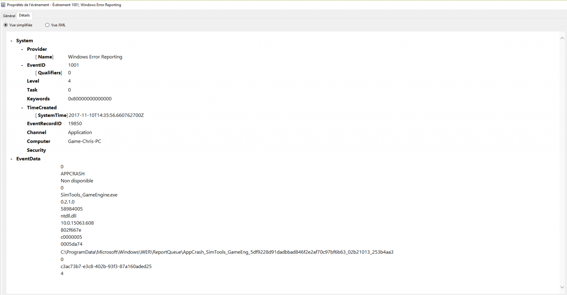The width and height of the screenshot is (567, 295).
Task: Click the ntdll.dll module entry
Action: click(68, 216)
